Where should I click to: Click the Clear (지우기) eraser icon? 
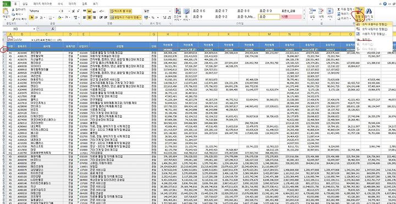(x=339, y=19)
